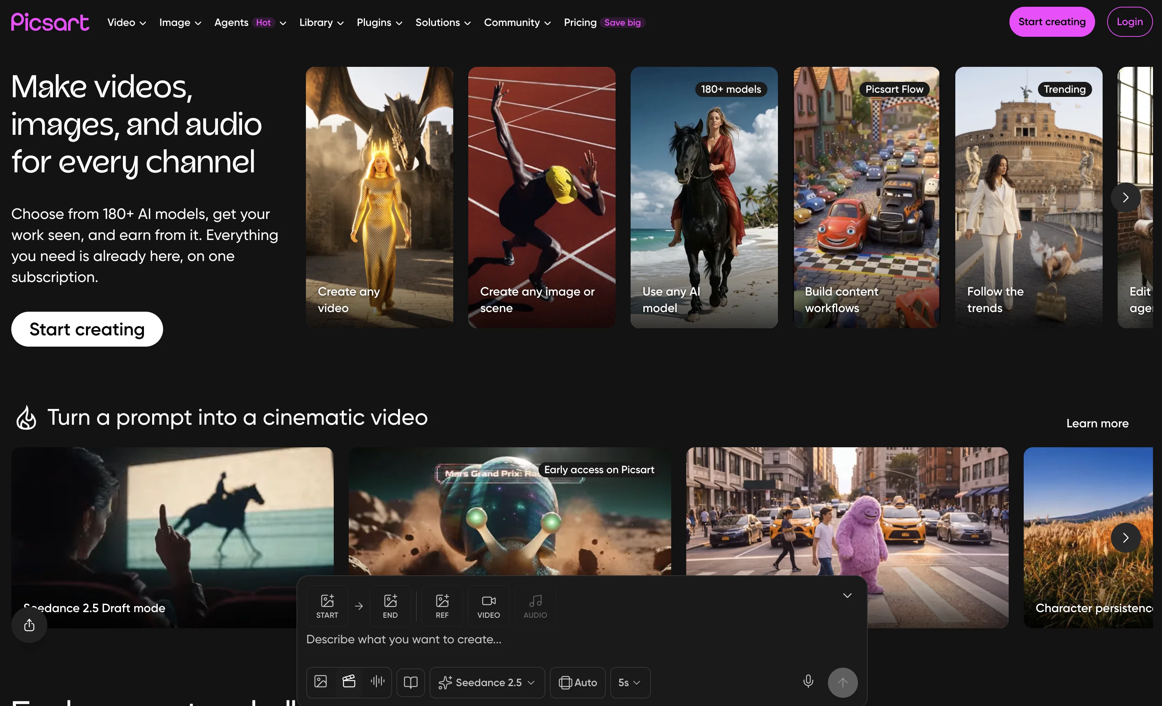
Task: Expand the Solutions dropdown menu
Action: 443,22
